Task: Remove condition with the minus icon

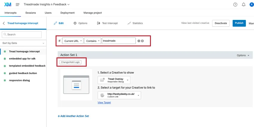Action: (x=139, y=41)
